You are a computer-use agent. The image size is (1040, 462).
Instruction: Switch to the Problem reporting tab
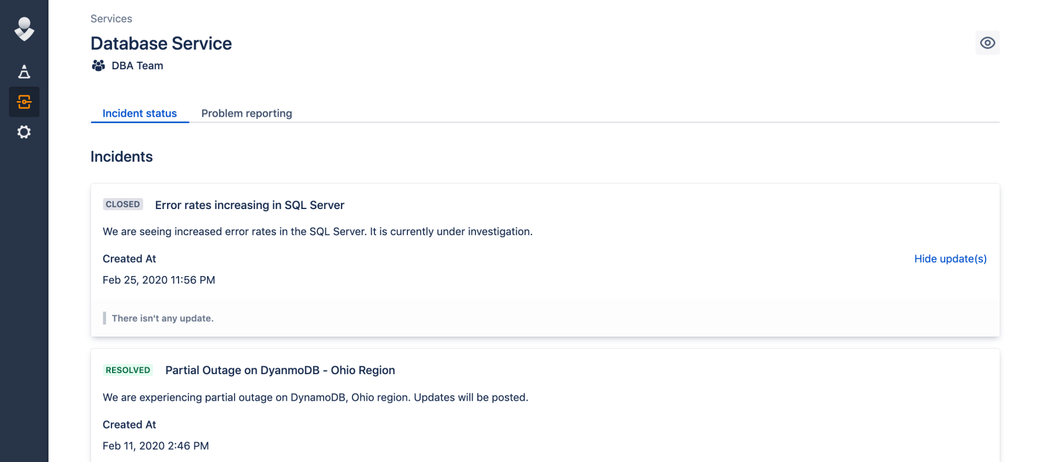pyautogui.click(x=247, y=113)
